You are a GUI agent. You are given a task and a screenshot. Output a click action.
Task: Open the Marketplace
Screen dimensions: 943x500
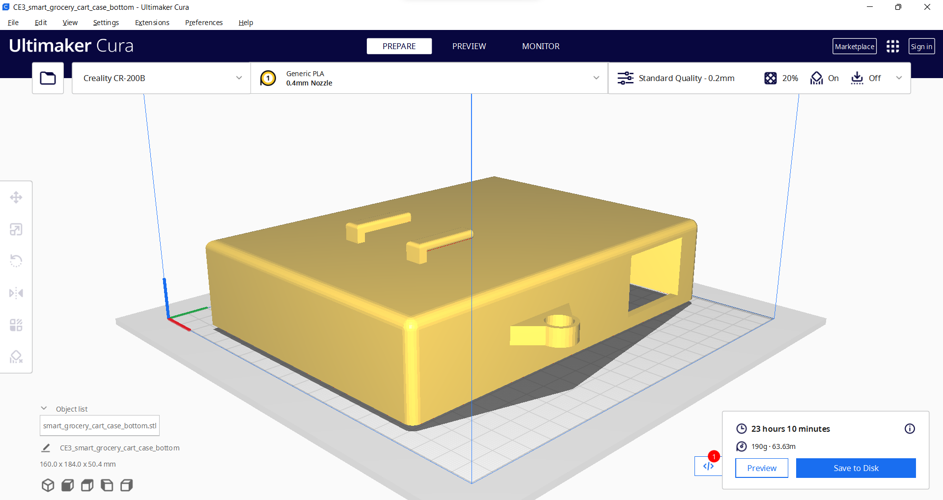[855, 46]
